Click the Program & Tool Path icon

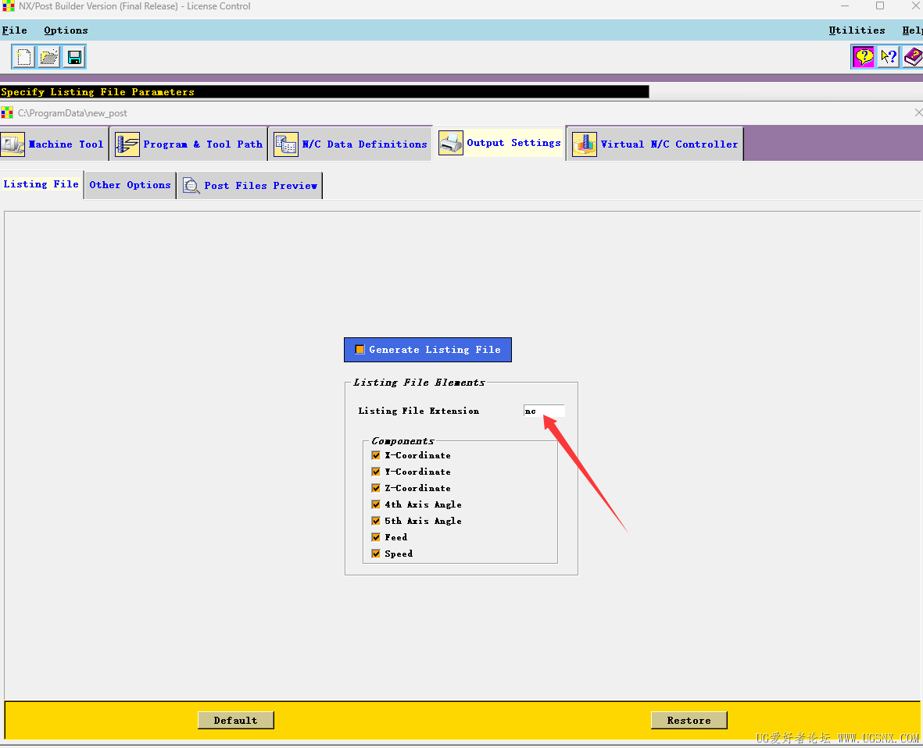[x=127, y=144]
